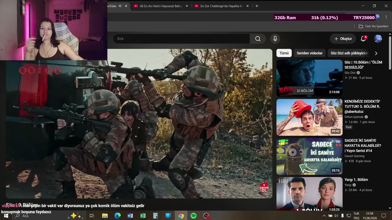
Task: Open Spotify from the taskbar
Action: [x=194, y=216]
